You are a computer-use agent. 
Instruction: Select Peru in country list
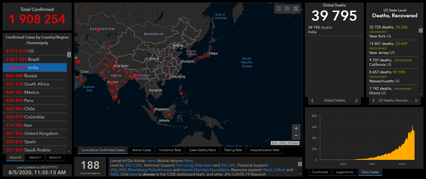coord(35,100)
